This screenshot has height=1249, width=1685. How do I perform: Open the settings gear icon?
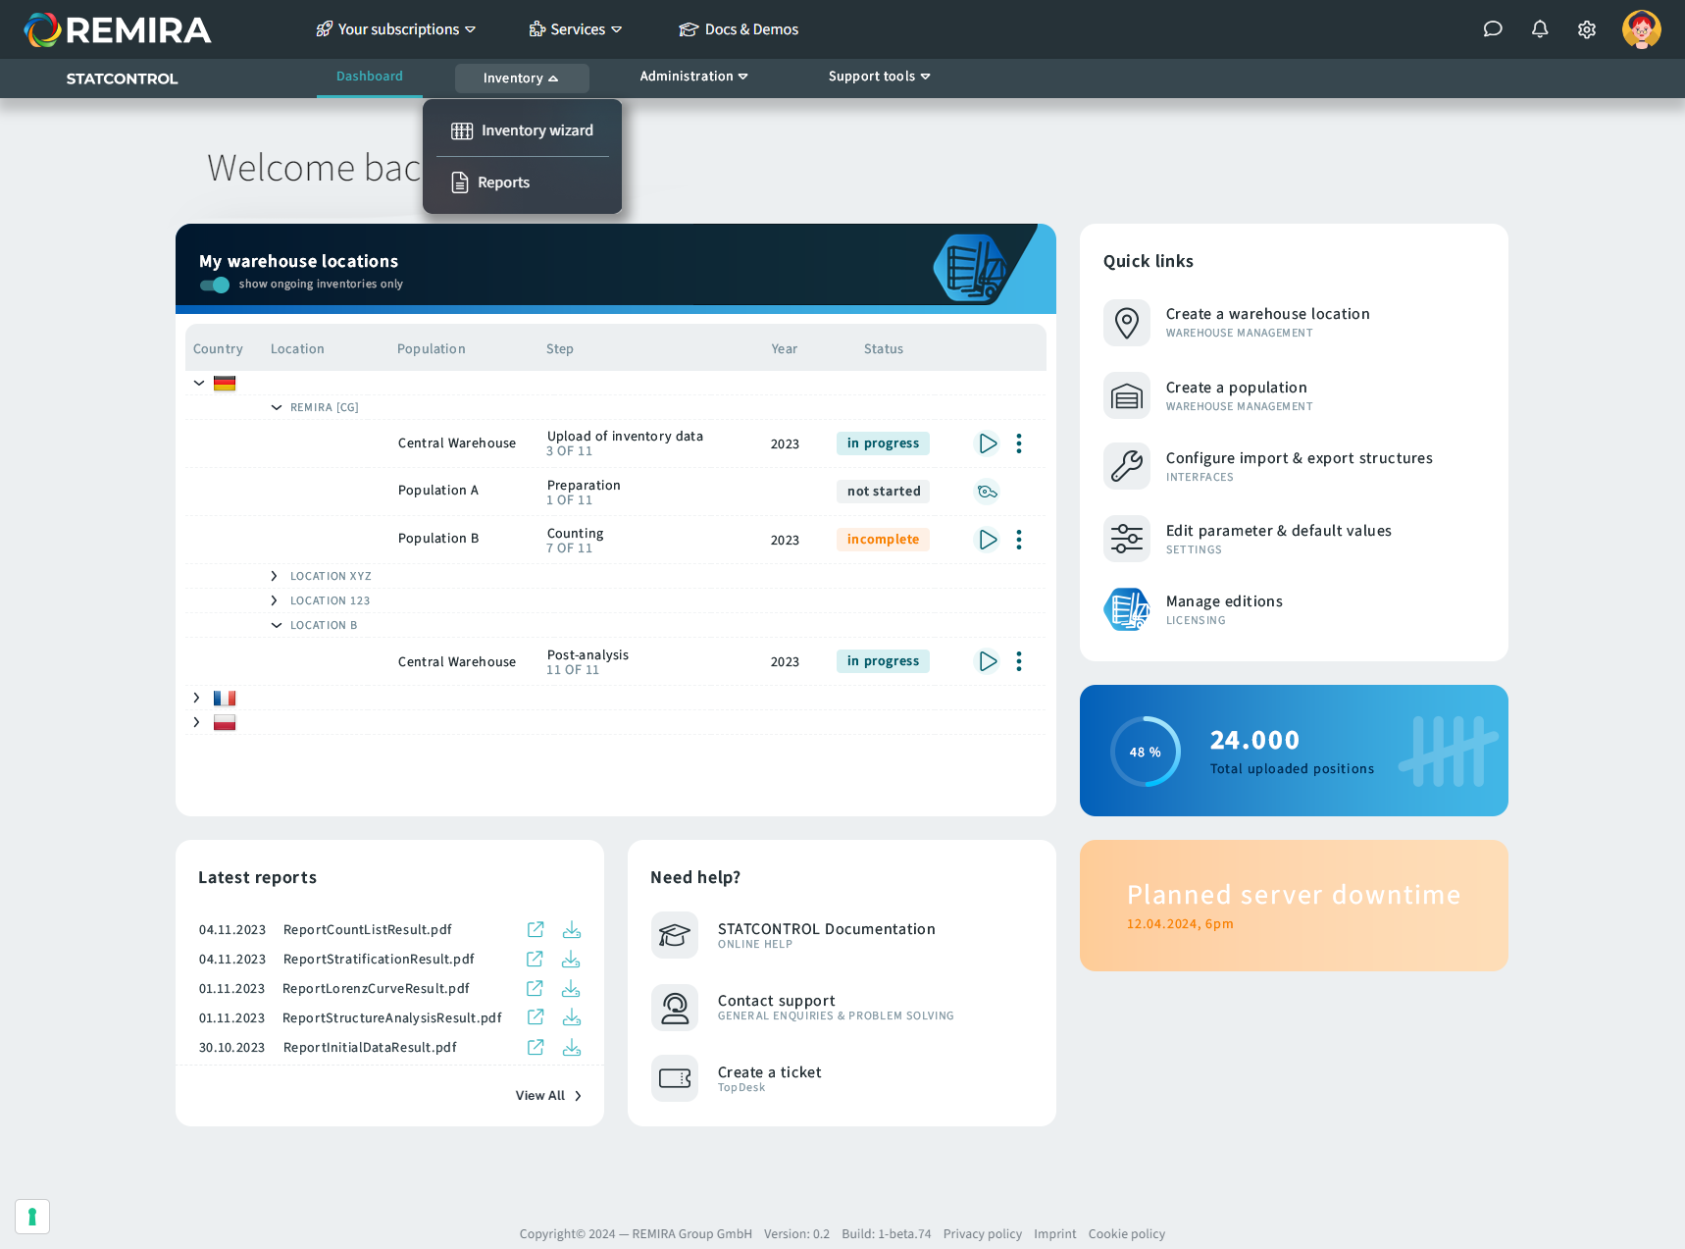coord(1586,29)
